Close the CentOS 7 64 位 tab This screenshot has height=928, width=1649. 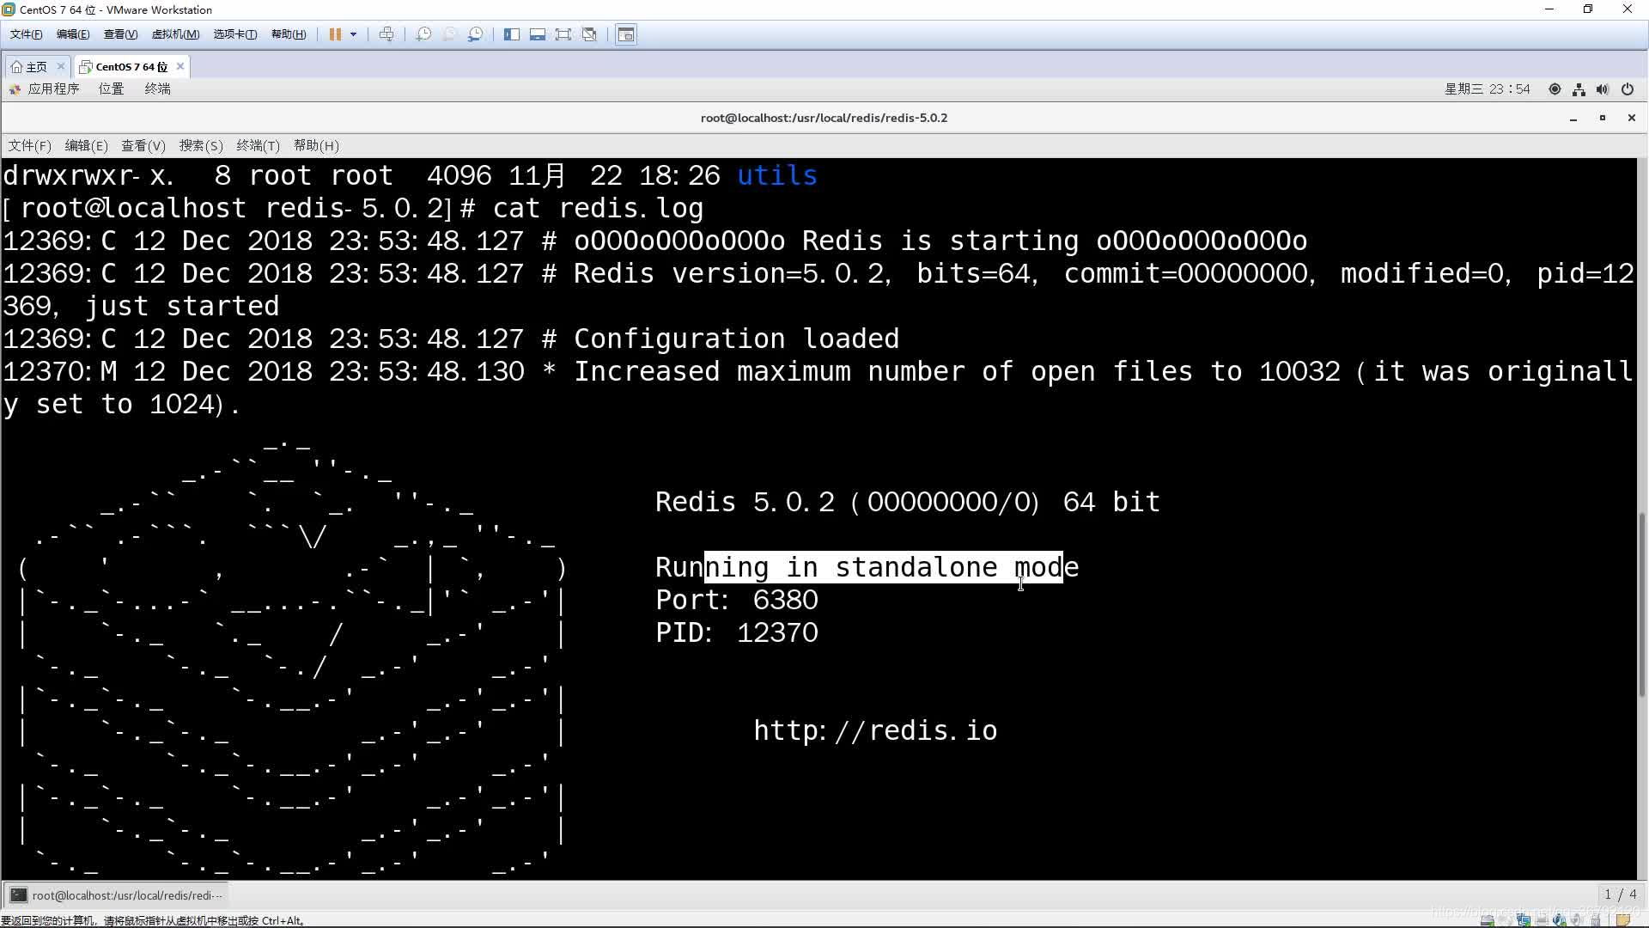click(180, 66)
